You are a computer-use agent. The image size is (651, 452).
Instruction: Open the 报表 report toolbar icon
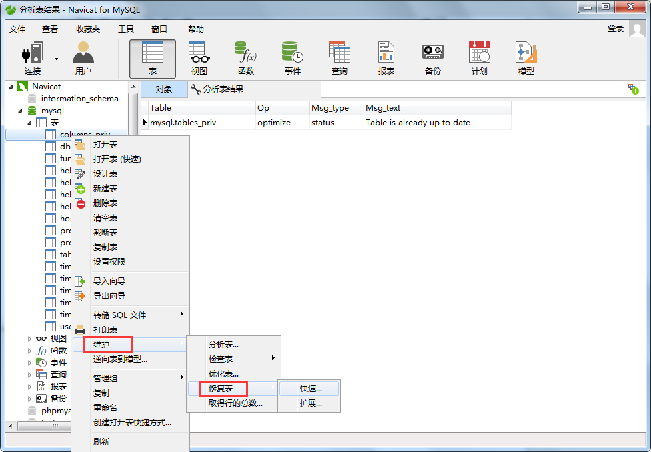[386, 58]
